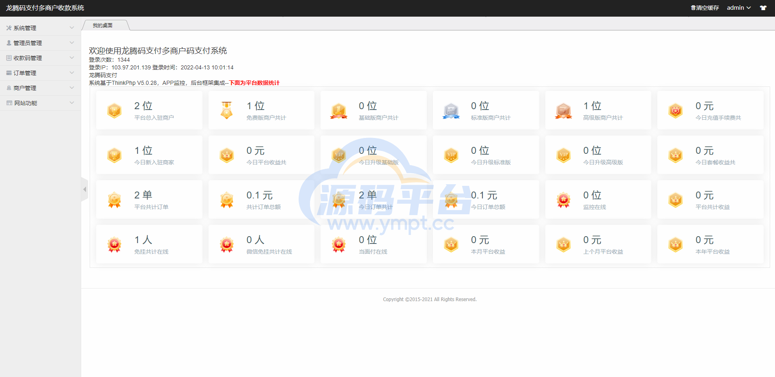Click the 龙腾码支付 line below the login time
This screenshot has width=775, height=377.
[103, 75]
